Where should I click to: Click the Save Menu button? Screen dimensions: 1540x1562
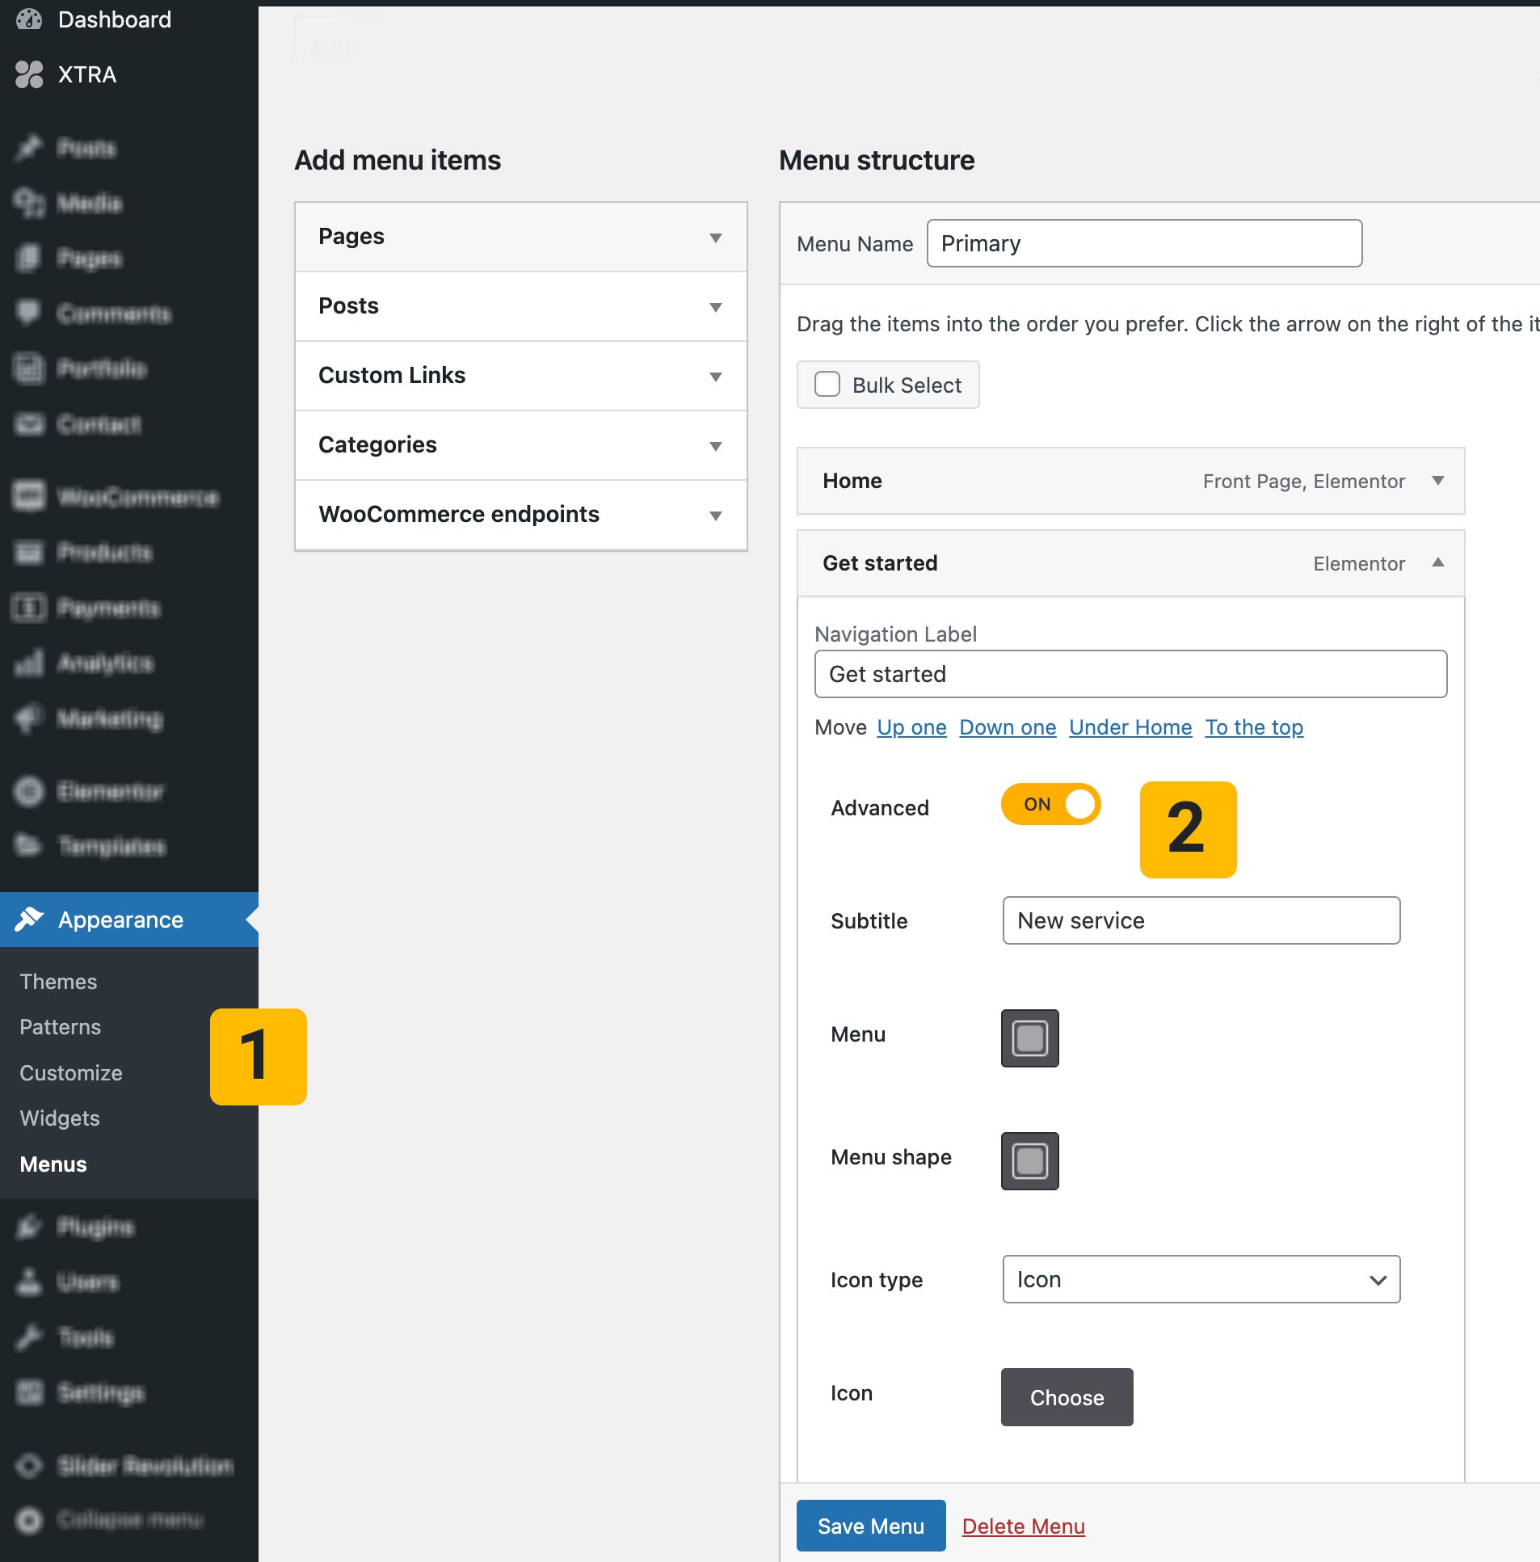[870, 1526]
